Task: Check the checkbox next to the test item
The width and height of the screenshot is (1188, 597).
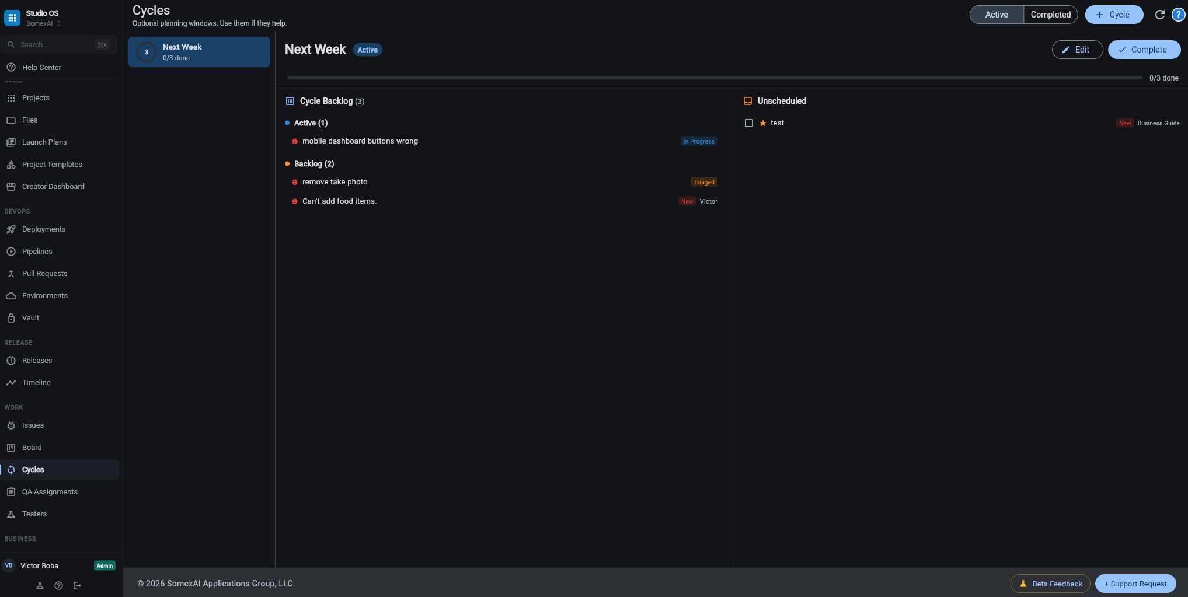Action: 750,123
